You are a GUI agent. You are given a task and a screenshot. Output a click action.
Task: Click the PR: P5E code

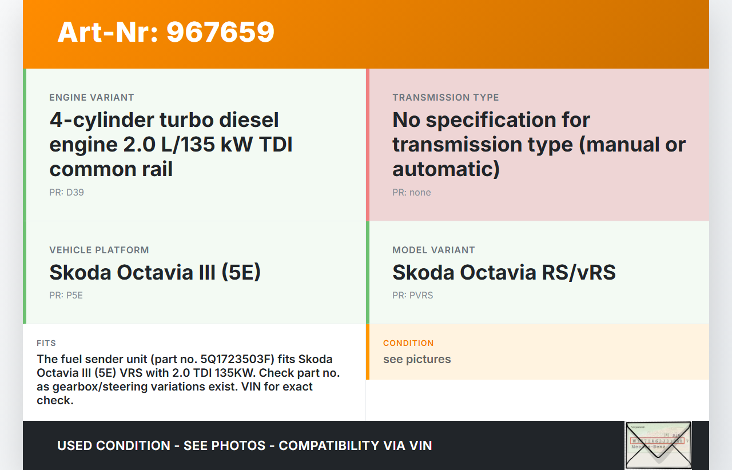tap(66, 295)
